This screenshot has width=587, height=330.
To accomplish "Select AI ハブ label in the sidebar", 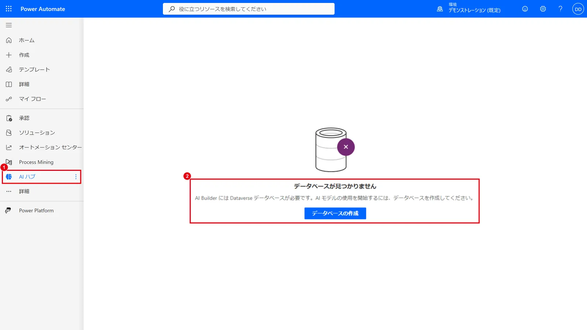I will (27, 177).
